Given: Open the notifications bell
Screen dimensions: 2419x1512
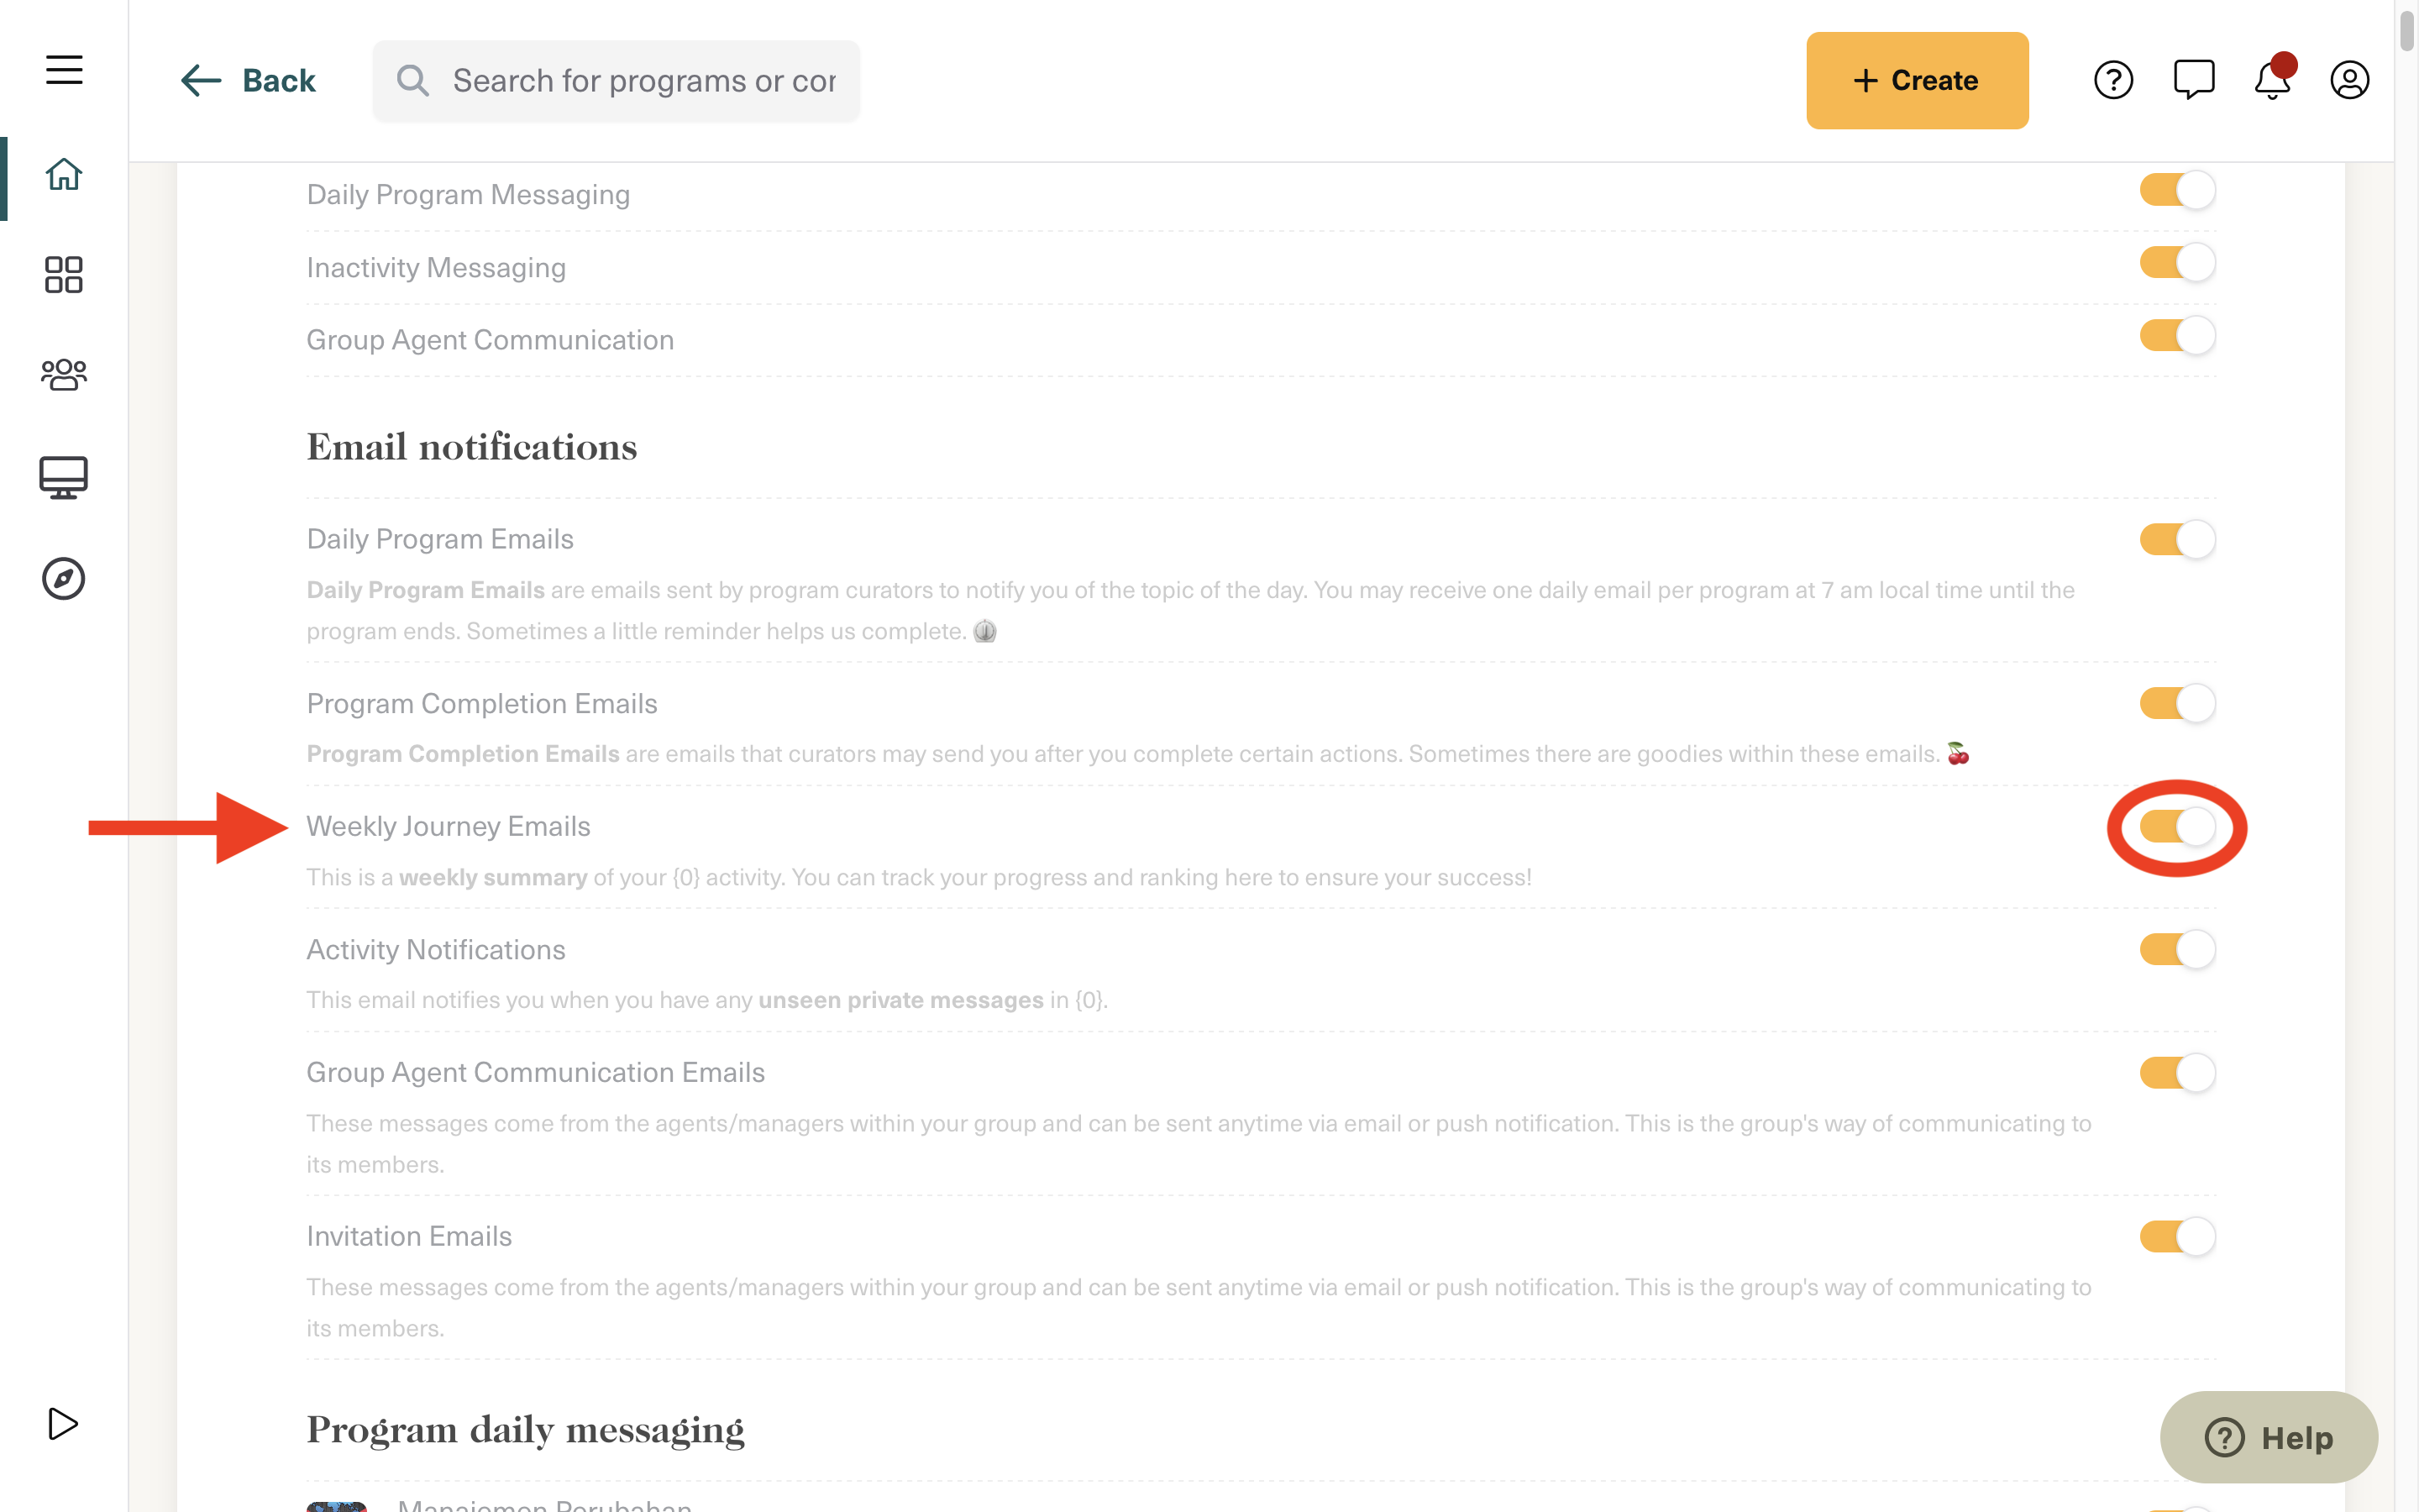Looking at the screenshot, I should [x=2273, y=78].
